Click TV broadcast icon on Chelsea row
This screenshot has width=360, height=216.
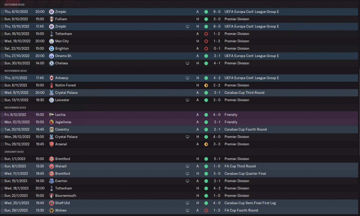tap(188, 63)
